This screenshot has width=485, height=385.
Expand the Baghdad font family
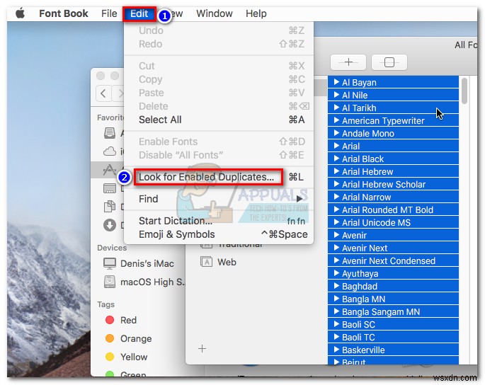(336, 286)
